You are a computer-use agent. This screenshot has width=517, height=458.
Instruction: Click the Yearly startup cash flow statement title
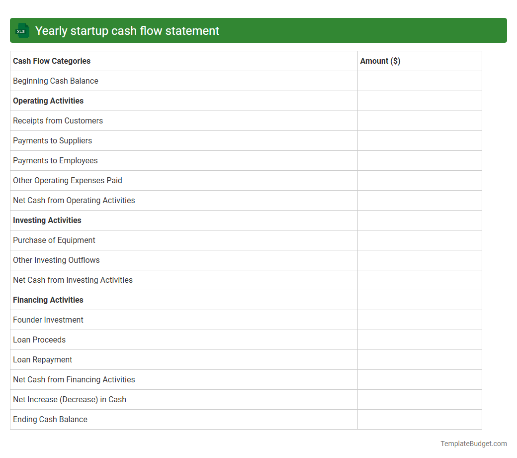[x=127, y=30]
